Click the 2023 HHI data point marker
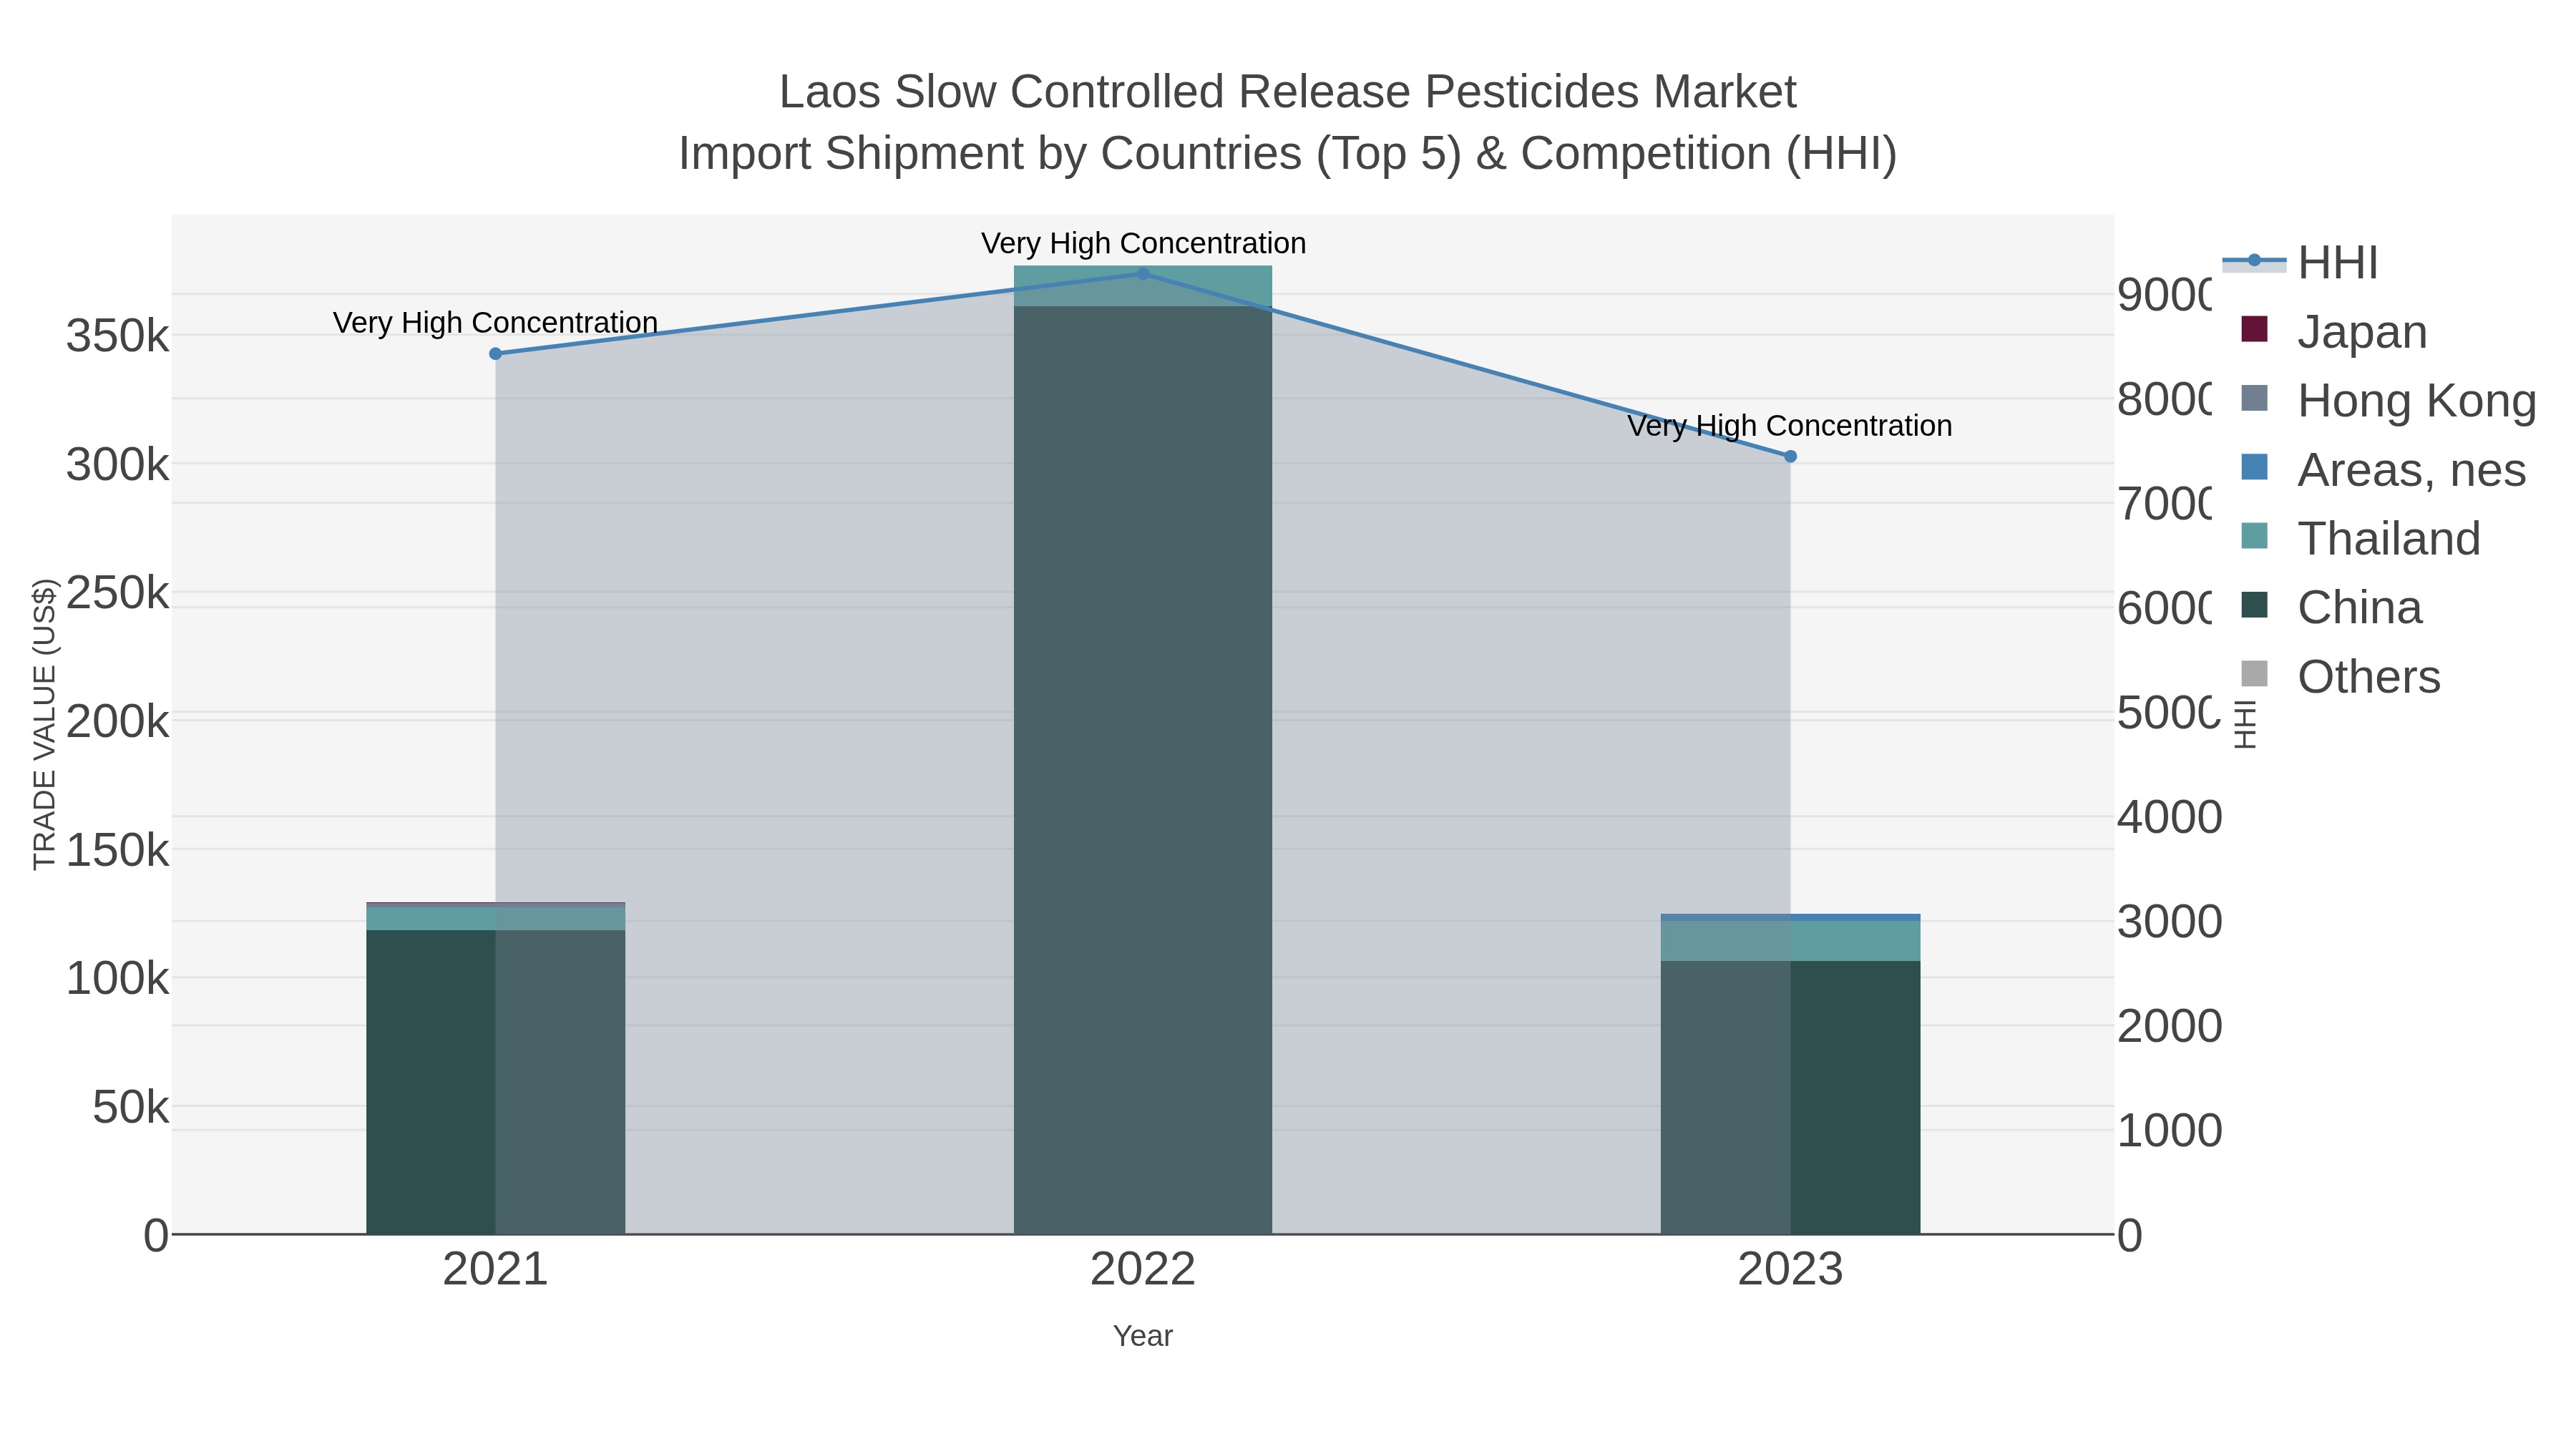This screenshot has width=2576, height=1449. [x=1790, y=456]
